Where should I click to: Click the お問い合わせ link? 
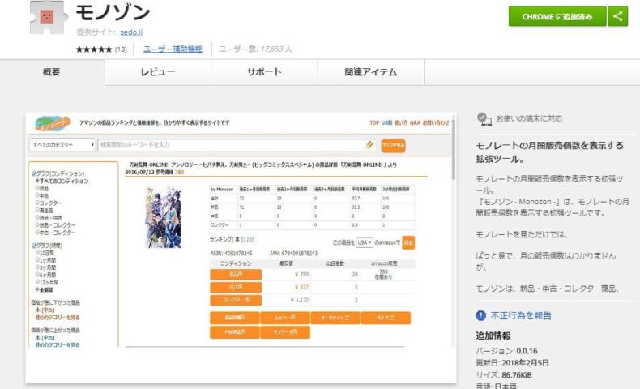[436, 122]
